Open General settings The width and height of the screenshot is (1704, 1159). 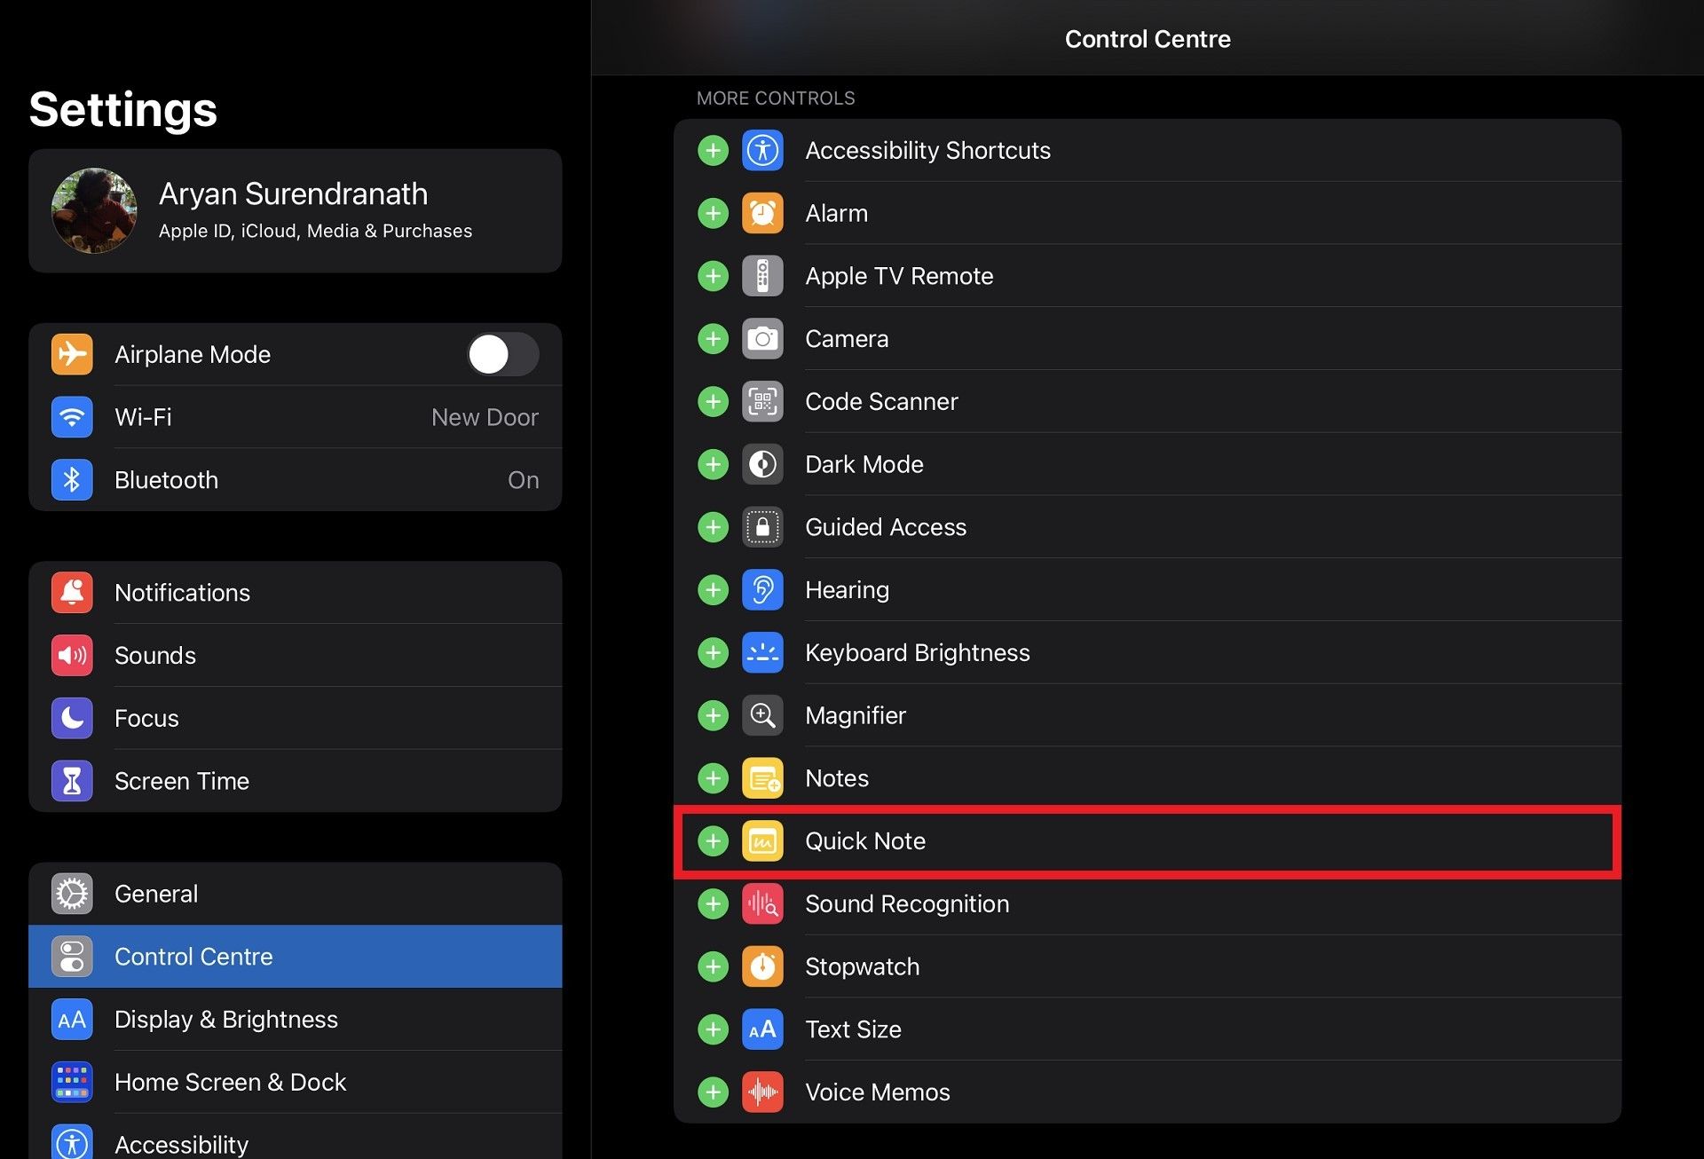pos(295,894)
